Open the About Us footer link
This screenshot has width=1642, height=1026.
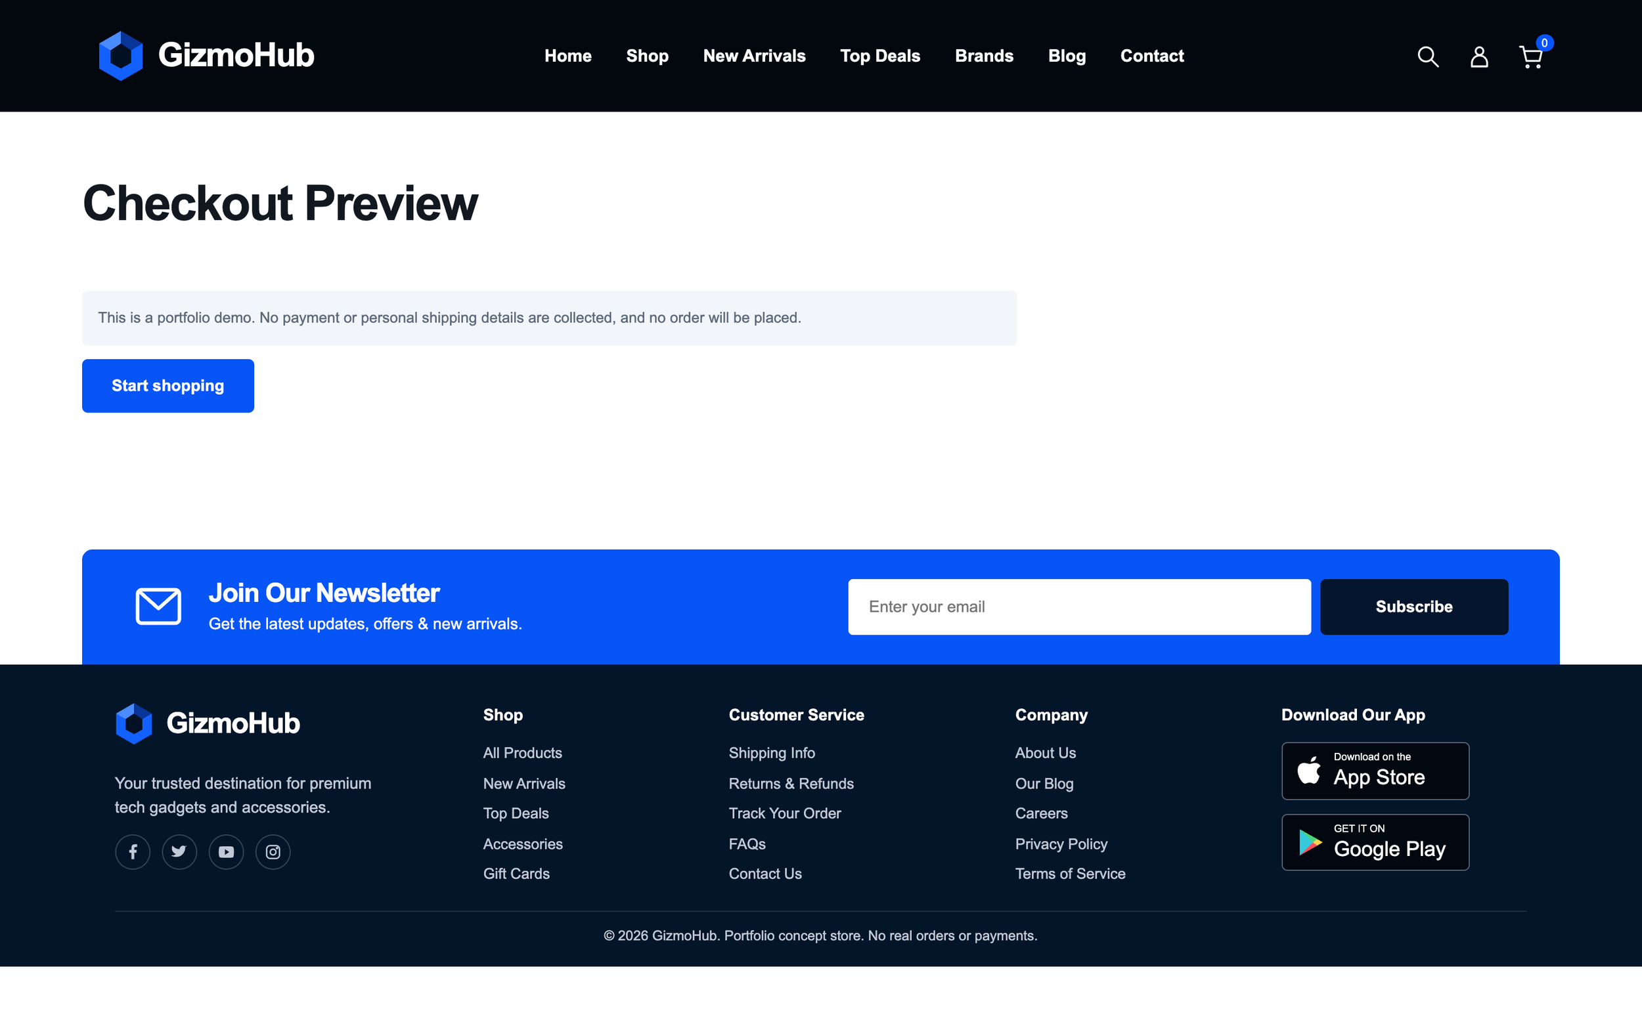coord(1046,752)
